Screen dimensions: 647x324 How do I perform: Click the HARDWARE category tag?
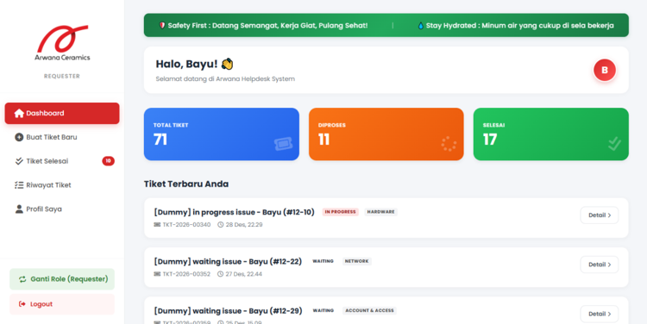[x=380, y=212]
